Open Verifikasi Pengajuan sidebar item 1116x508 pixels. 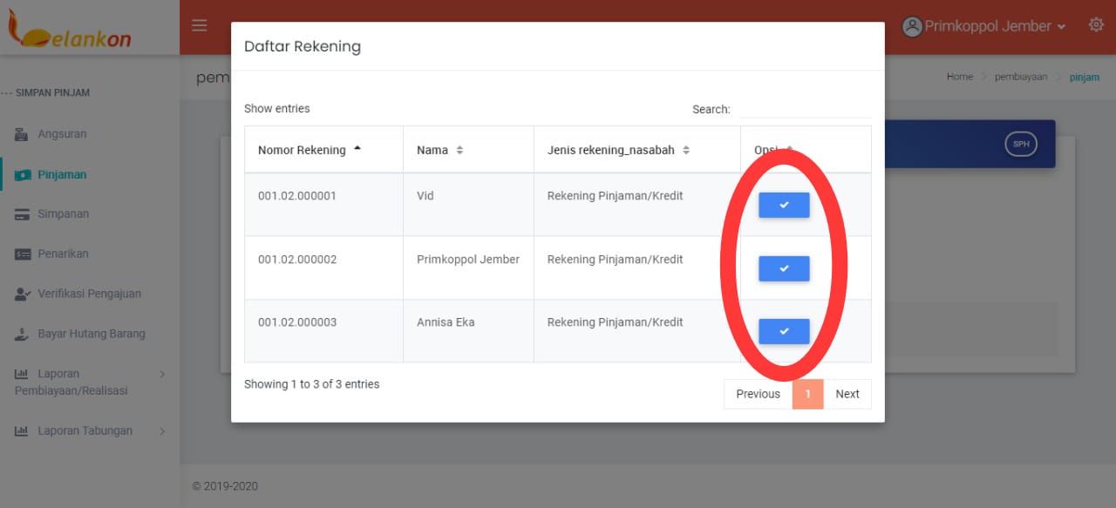tap(88, 295)
